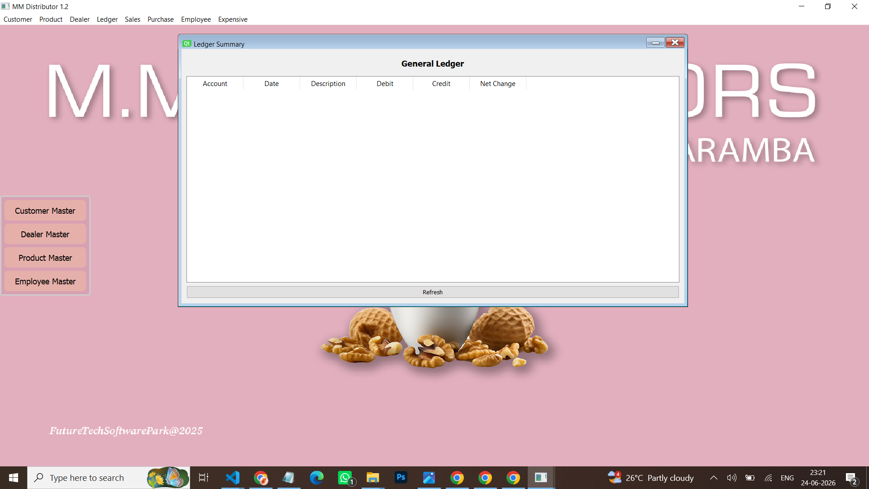Click the Task View icon
The width and height of the screenshot is (869, 489).
(204, 478)
